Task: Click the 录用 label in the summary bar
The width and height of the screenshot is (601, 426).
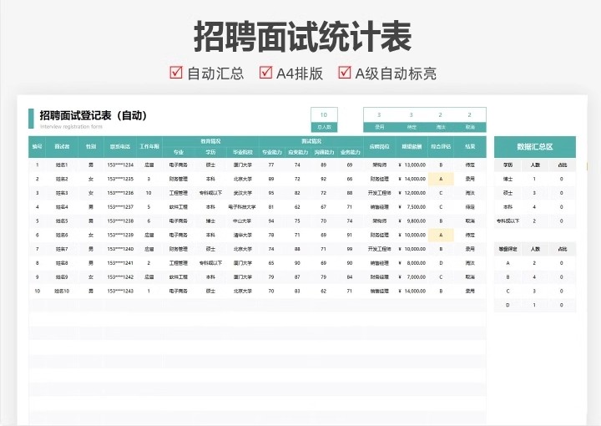Action: tap(379, 127)
